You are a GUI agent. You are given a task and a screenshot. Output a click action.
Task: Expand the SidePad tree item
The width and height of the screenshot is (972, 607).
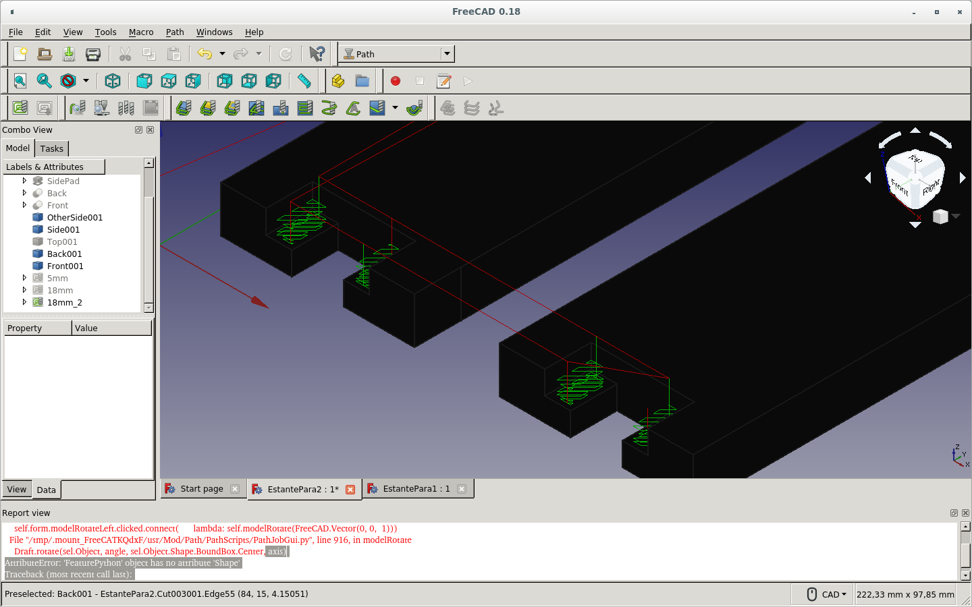tap(24, 181)
